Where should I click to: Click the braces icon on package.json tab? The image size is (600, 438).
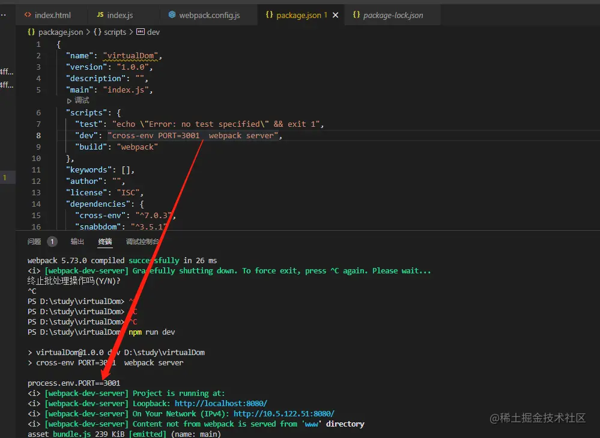coord(270,14)
